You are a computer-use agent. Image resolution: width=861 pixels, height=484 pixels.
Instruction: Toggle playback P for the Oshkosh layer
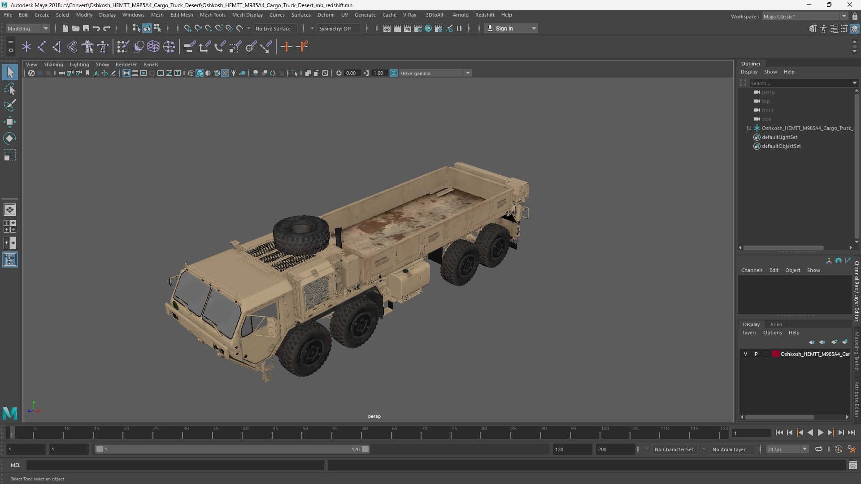(756, 354)
